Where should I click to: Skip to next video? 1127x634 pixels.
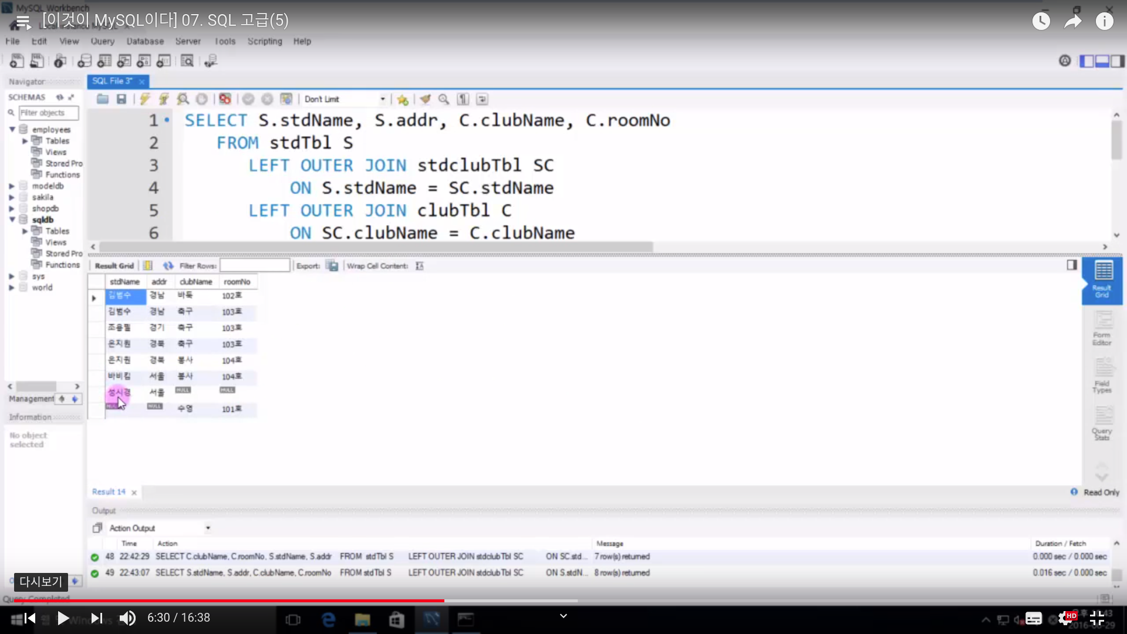[97, 618]
